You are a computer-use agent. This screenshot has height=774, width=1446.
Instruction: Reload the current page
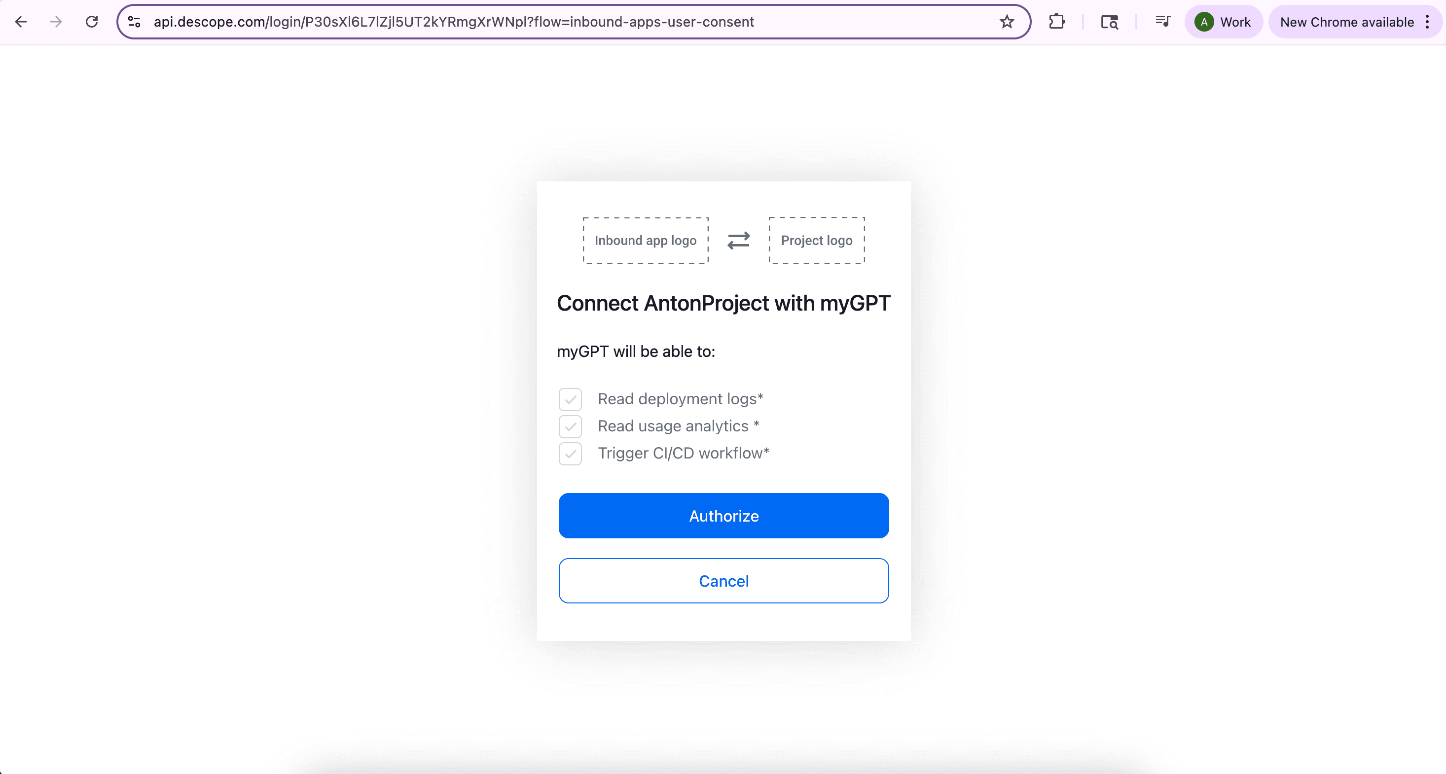tap(92, 22)
